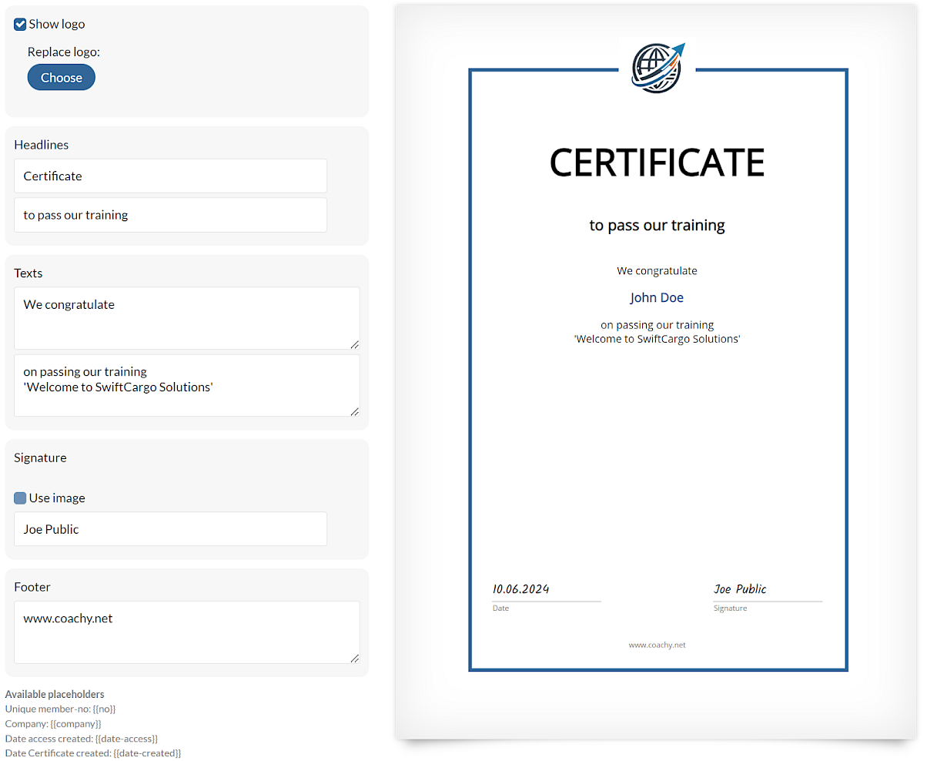Grab the resize handle of 'We congratulate' textarea
Viewport: 927px width, 761px height.
(x=354, y=344)
